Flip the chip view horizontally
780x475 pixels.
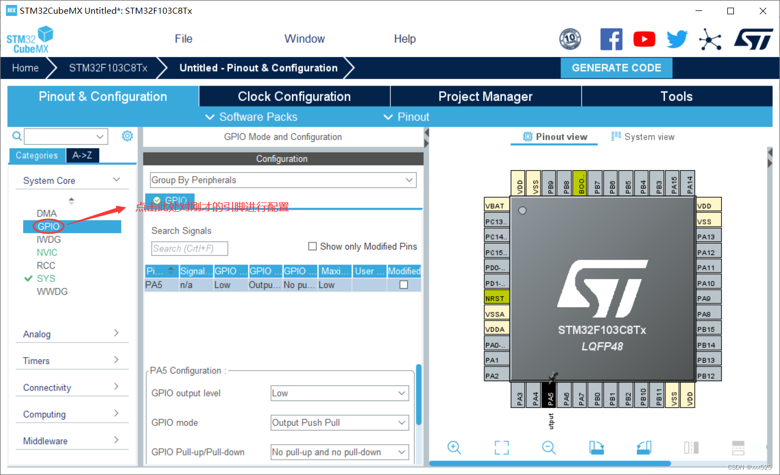[691, 448]
